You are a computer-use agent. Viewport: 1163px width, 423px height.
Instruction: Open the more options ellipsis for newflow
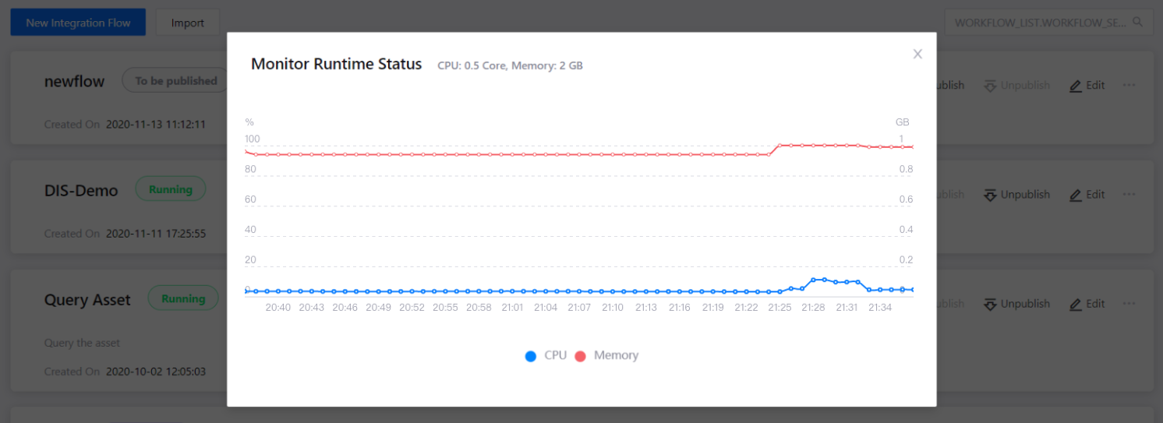pyautogui.click(x=1129, y=86)
